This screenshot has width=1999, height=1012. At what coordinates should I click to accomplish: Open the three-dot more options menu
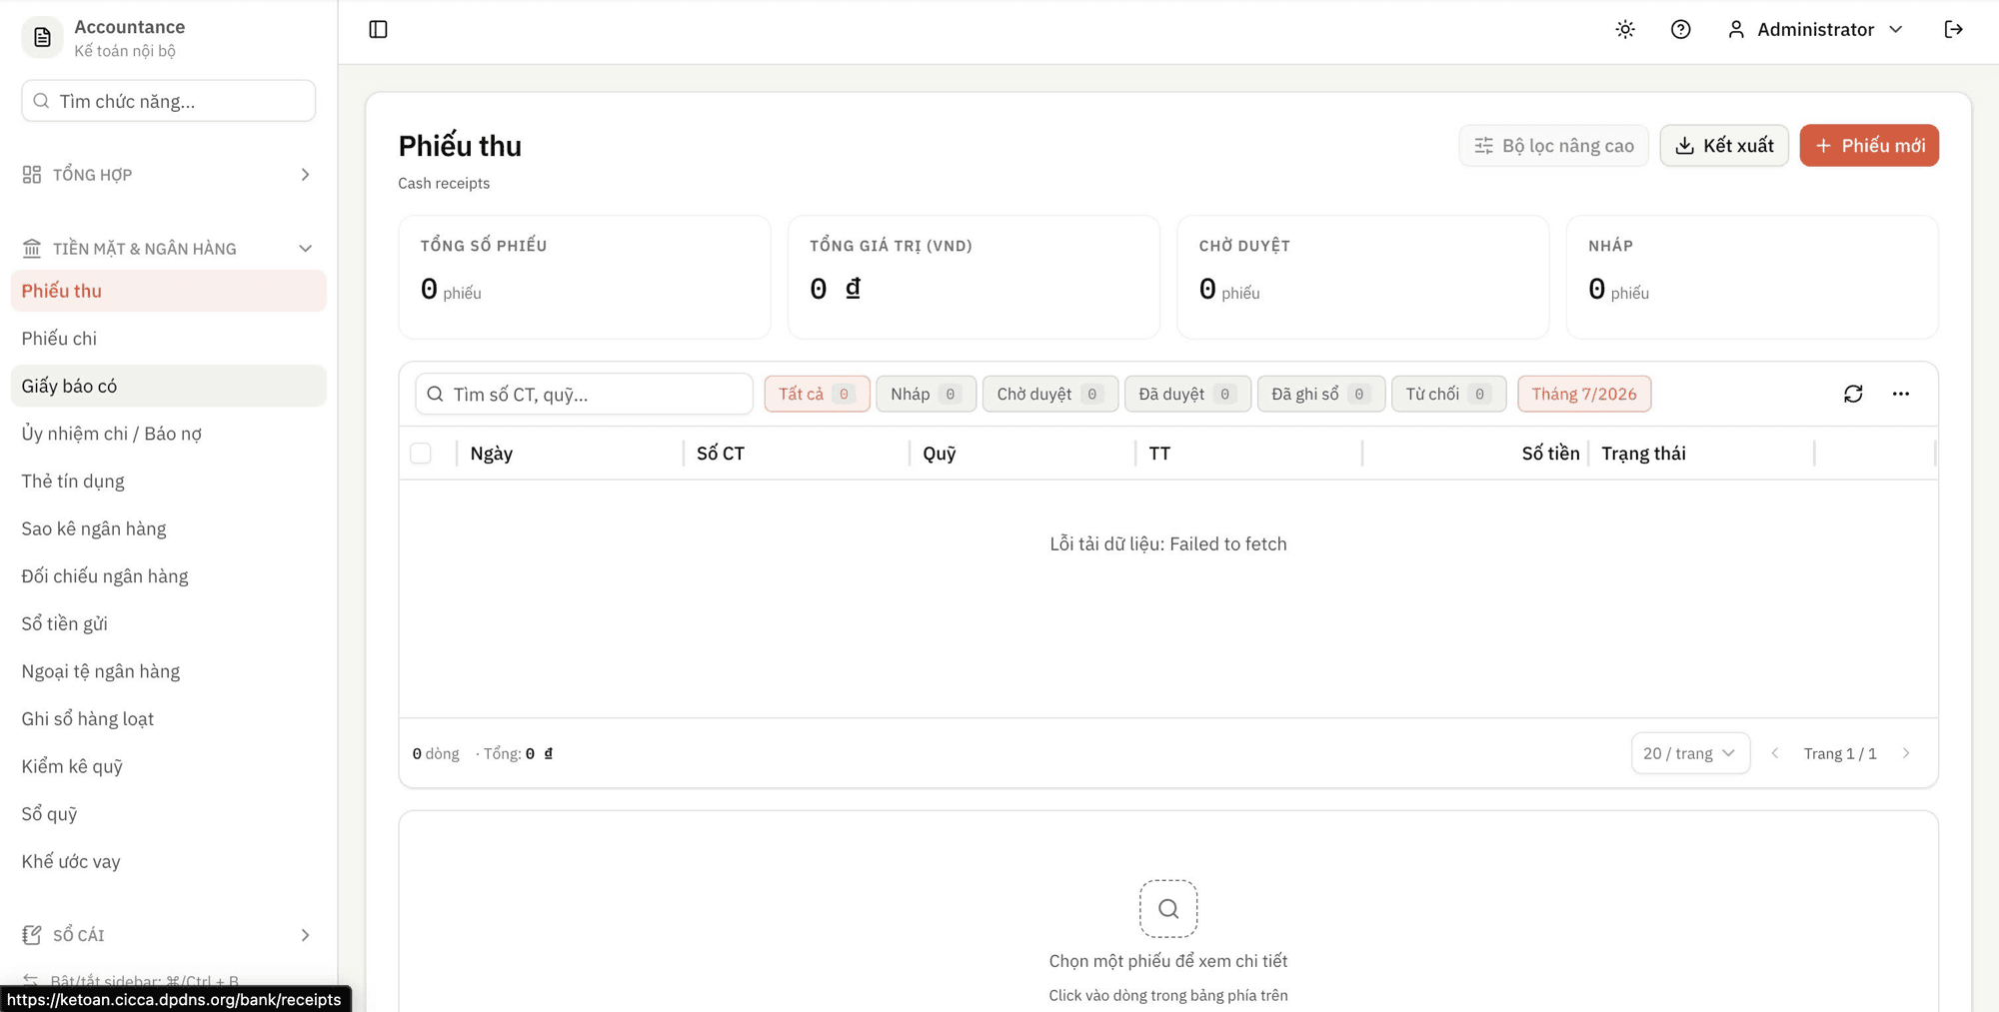click(1901, 394)
